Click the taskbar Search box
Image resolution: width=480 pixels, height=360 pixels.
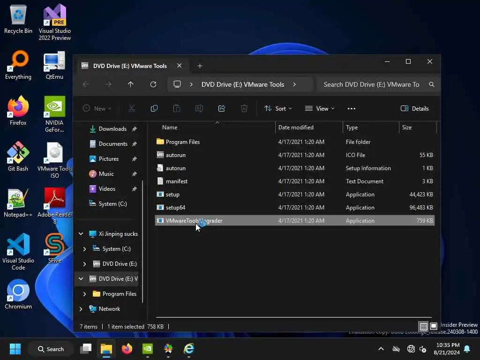[51, 349]
